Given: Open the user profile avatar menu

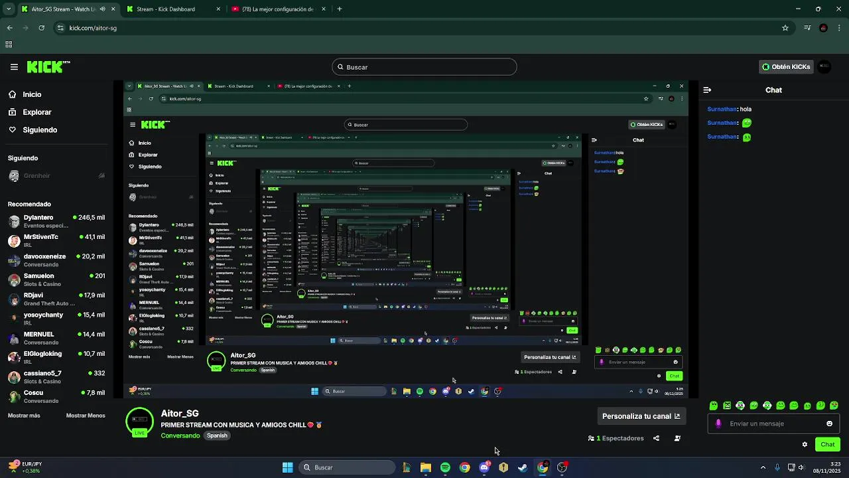Looking at the screenshot, I should tap(824, 67).
